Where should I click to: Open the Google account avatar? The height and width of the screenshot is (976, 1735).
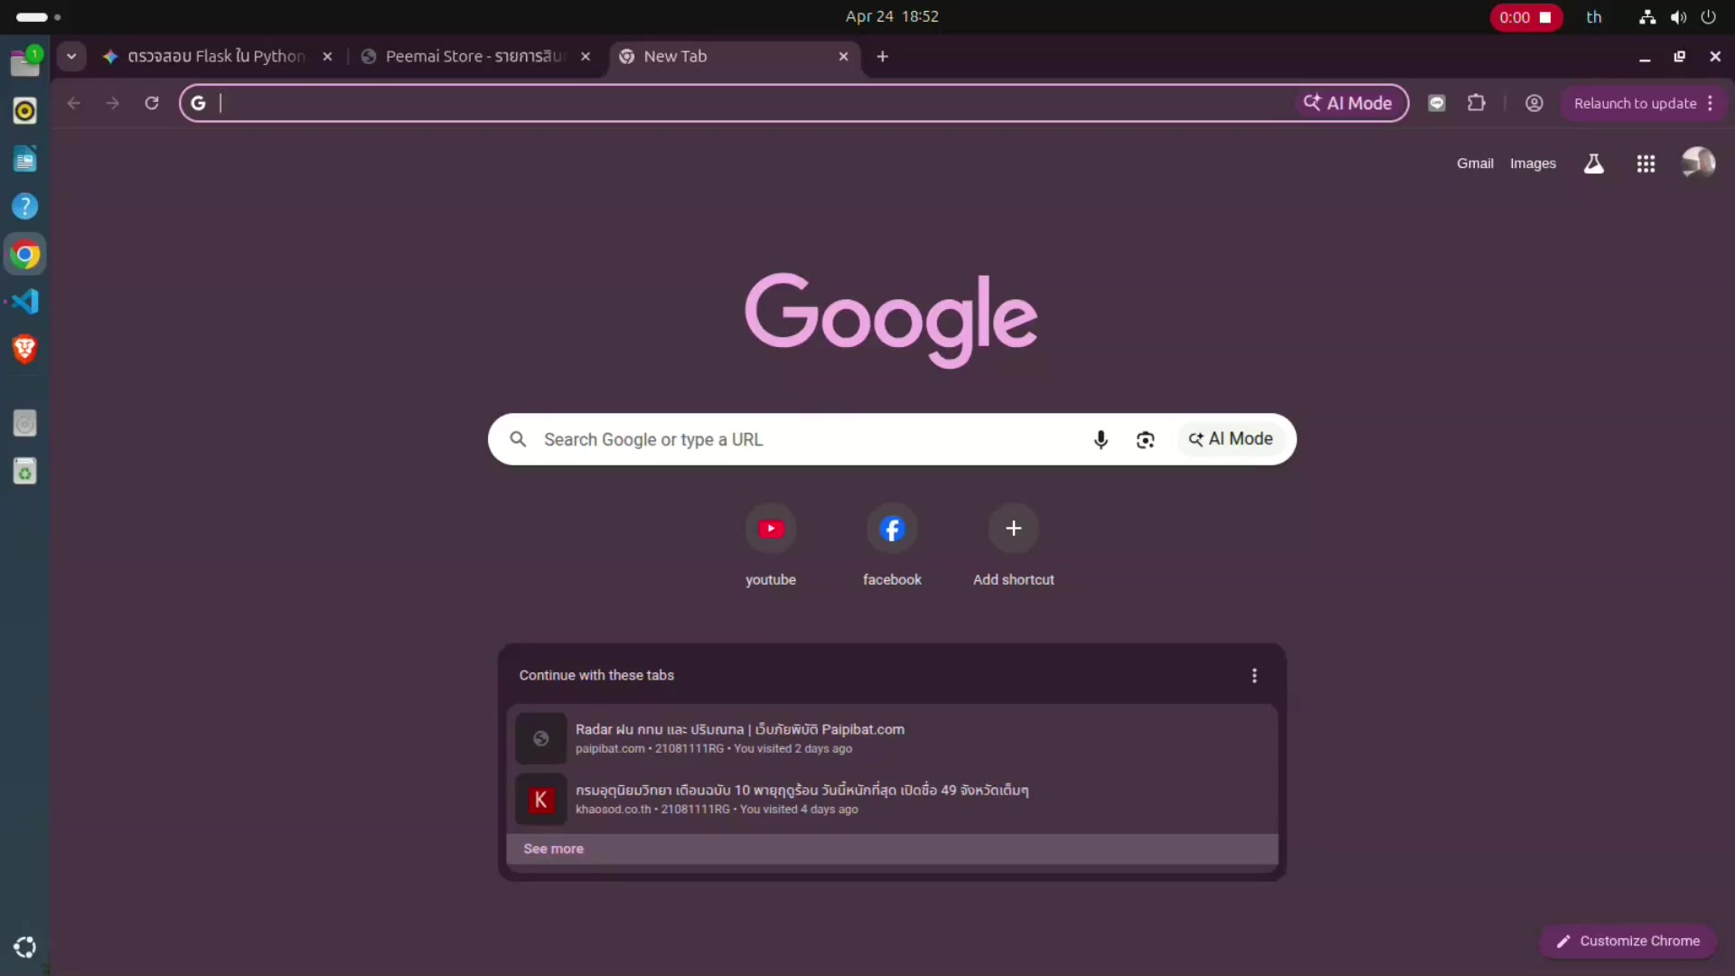[1698, 163]
